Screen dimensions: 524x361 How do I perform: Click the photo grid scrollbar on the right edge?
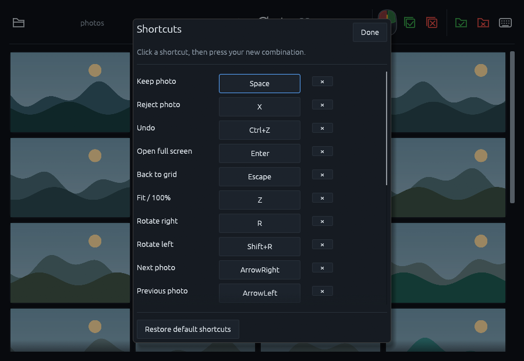[512, 127]
